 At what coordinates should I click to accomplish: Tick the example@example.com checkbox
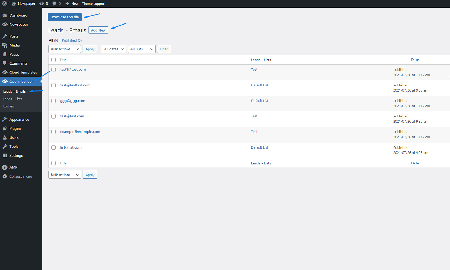point(53,132)
